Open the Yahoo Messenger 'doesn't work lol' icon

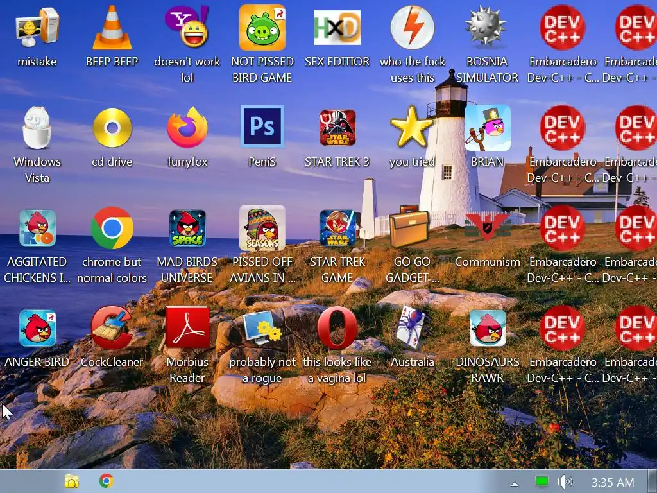pyautogui.click(x=187, y=26)
